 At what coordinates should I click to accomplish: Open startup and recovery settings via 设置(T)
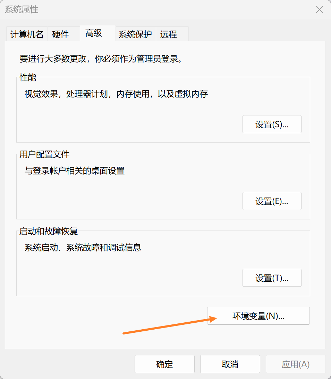click(272, 278)
